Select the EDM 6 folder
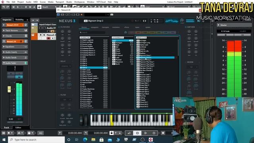Viewport: 254px width, 143px height. (x=94, y=68)
